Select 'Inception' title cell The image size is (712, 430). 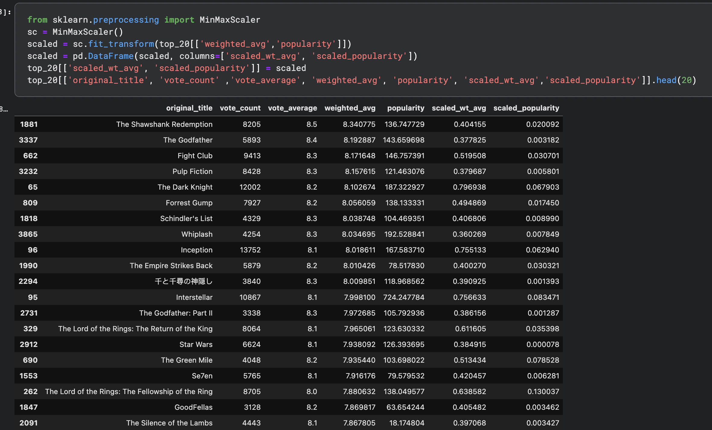(197, 250)
